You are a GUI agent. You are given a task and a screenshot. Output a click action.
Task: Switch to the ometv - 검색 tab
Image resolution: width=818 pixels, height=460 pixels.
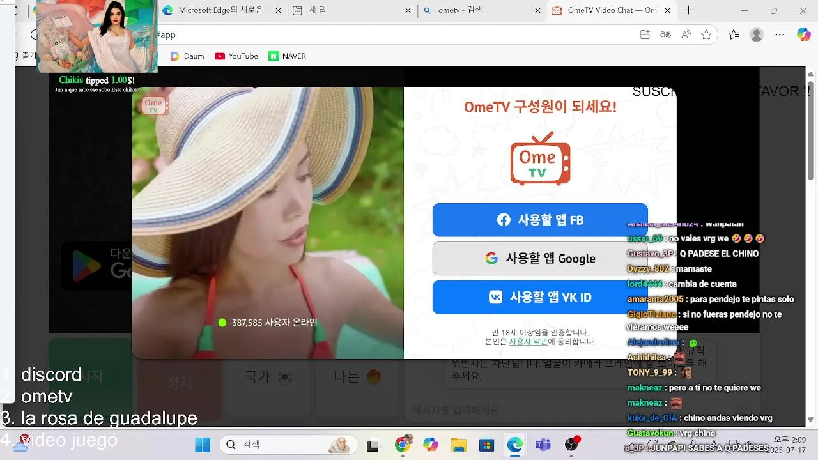(479, 10)
